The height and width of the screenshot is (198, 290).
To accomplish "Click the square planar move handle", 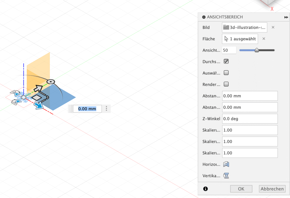I will tap(37, 97).
